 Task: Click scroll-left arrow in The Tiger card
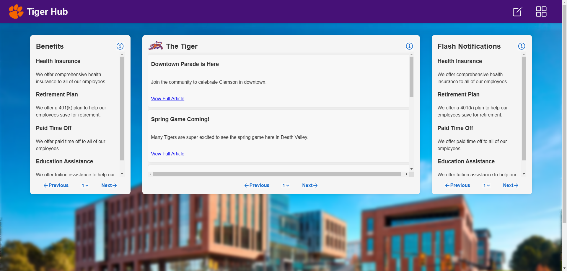click(151, 174)
